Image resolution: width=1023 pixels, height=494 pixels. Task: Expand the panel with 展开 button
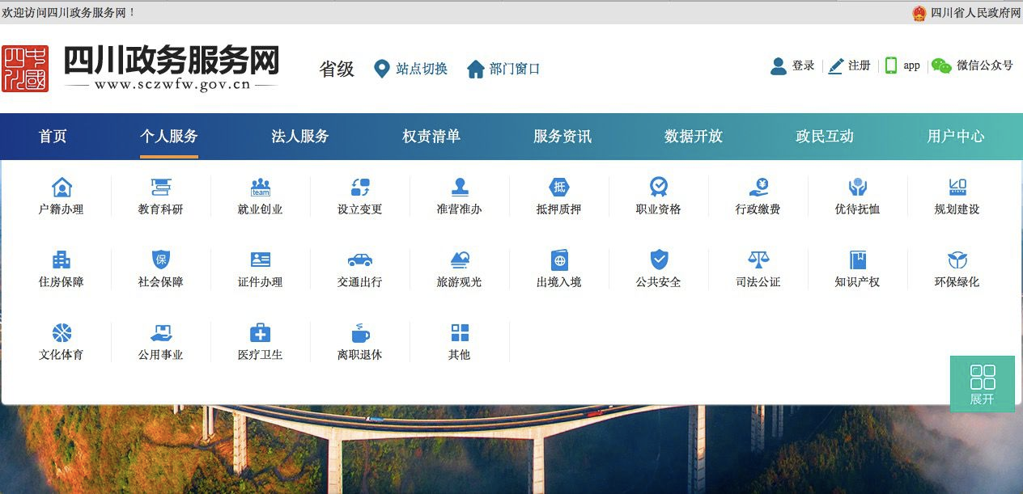click(983, 384)
